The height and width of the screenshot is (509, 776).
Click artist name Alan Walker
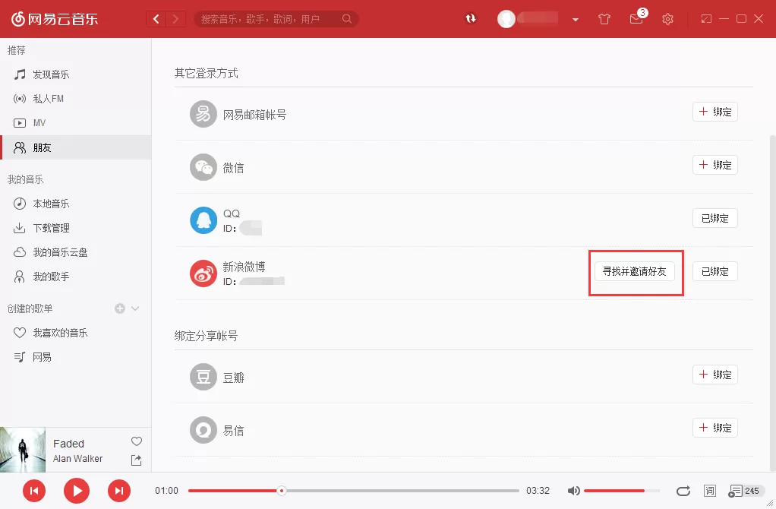click(x=77, y=459)
